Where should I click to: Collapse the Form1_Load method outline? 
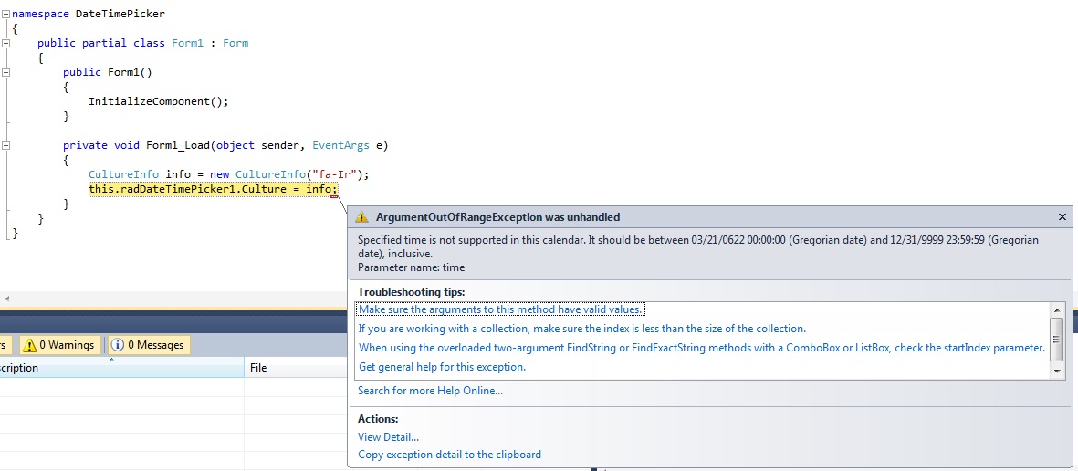pyautogui.click(x=6, y=146)
